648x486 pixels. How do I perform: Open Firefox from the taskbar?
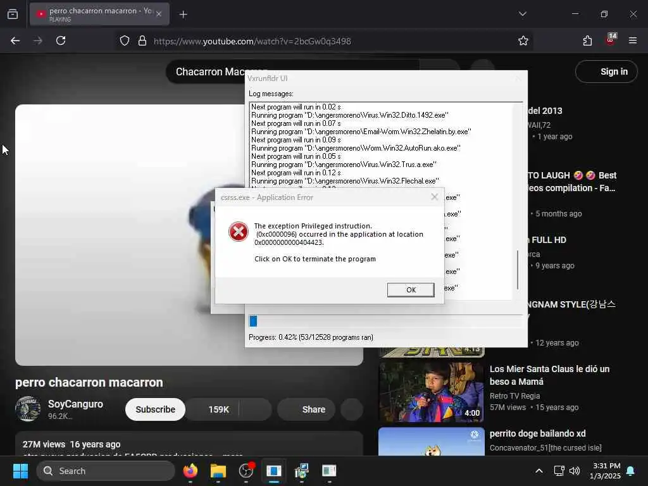tap(190, 471)
